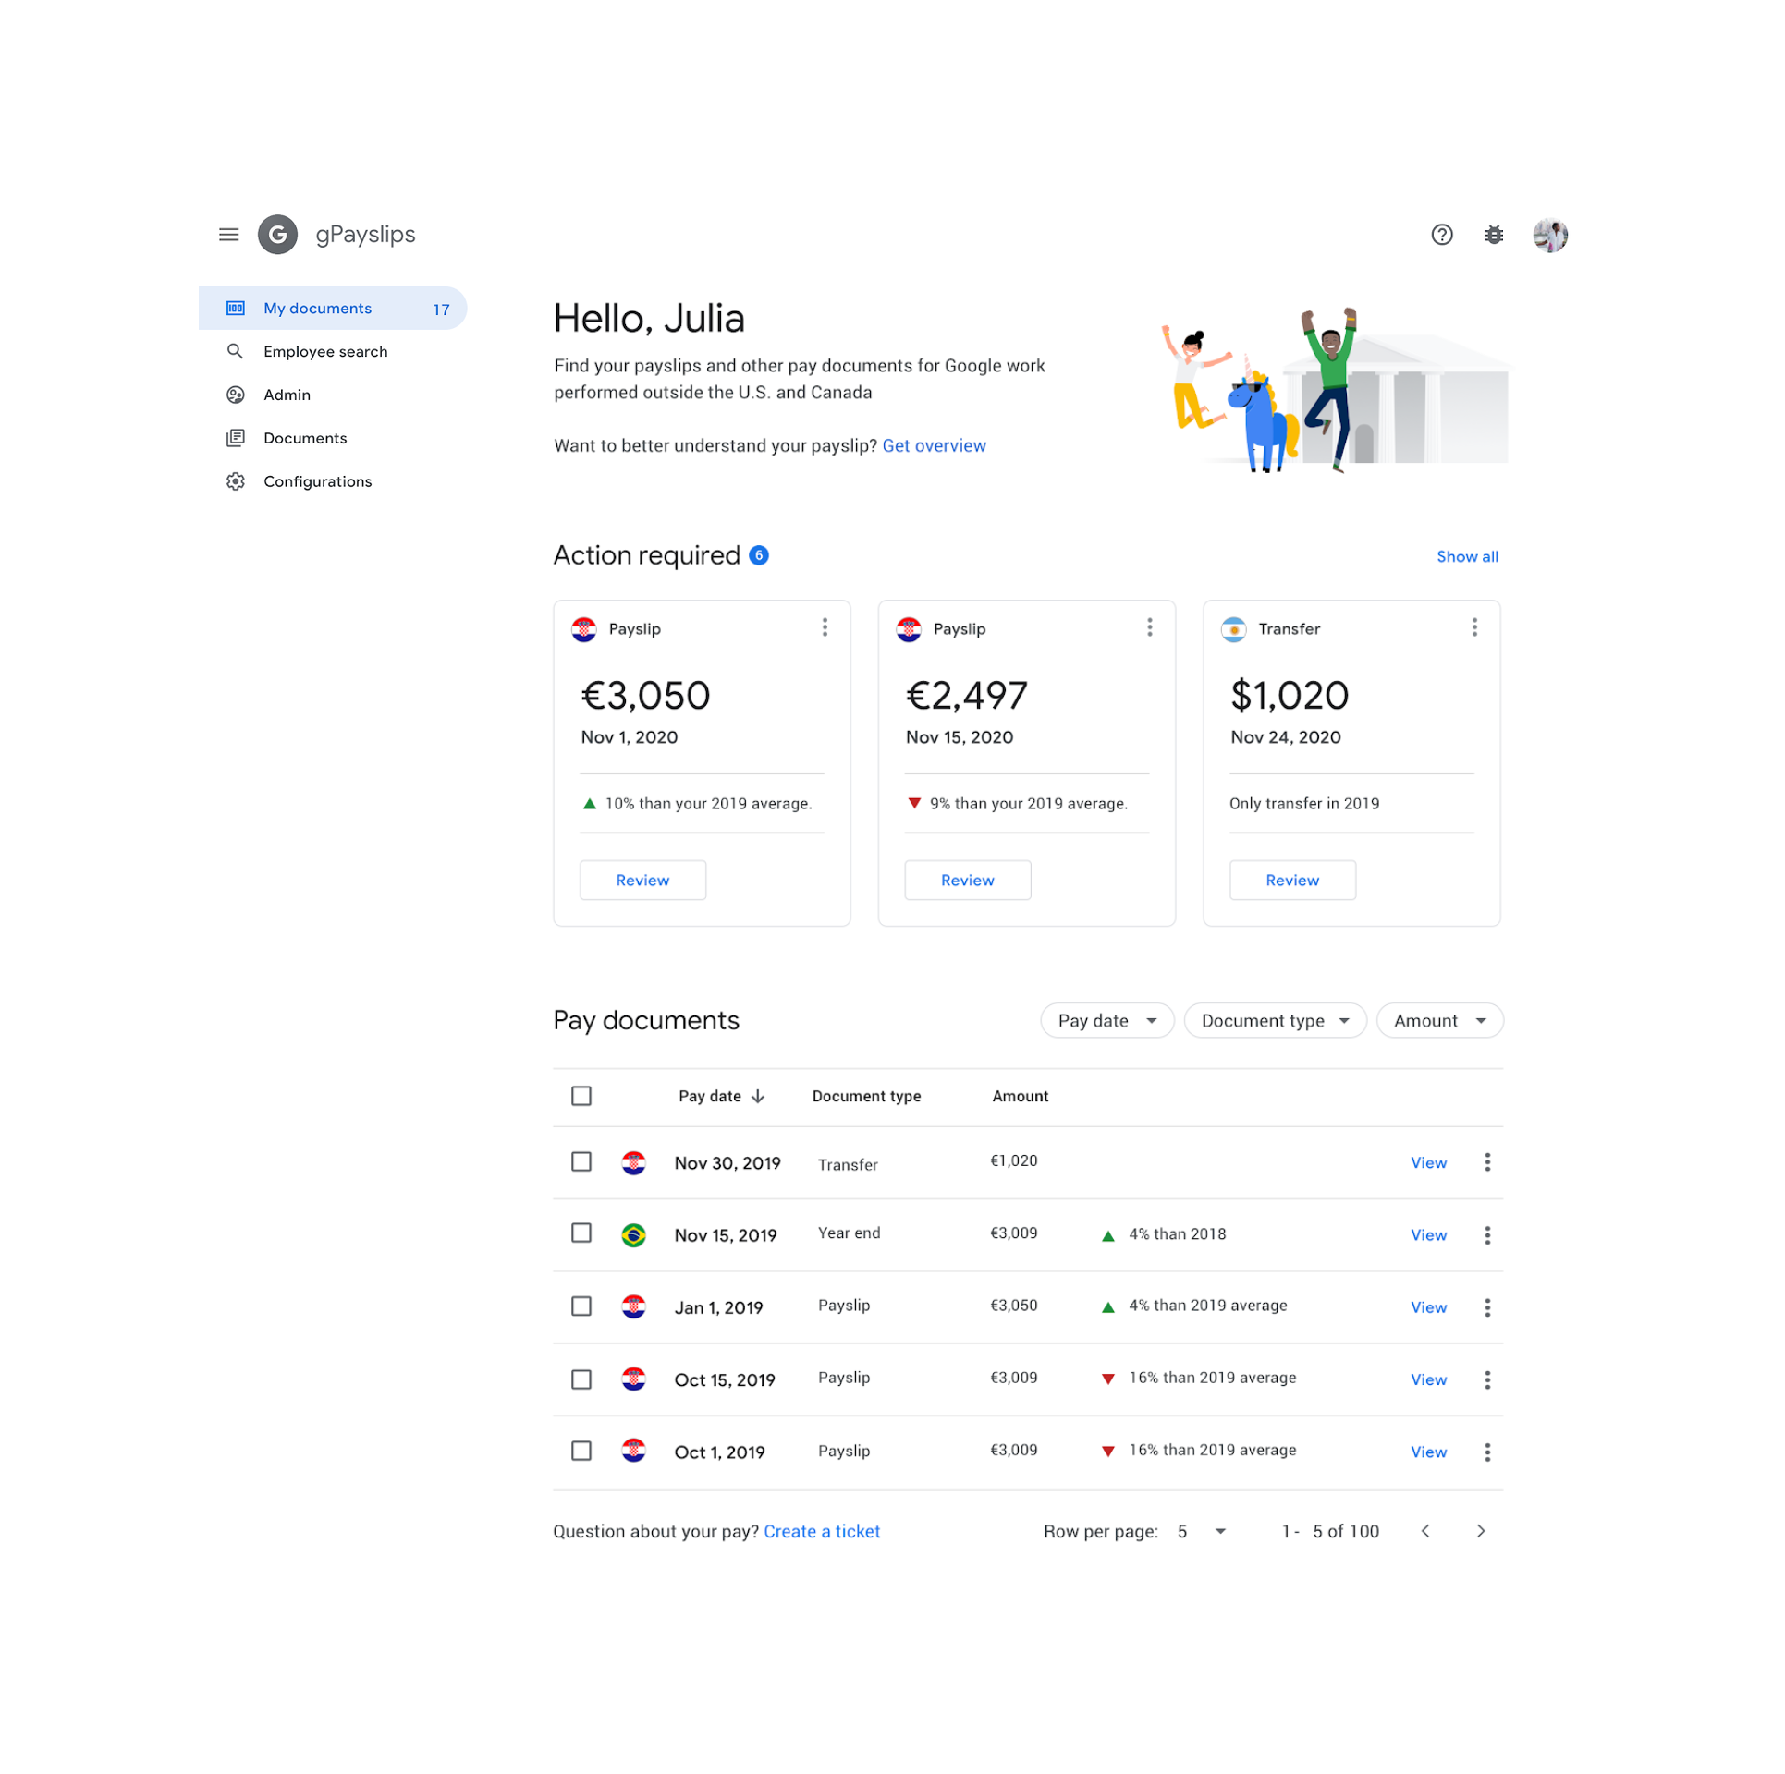Open My documents from the sidebar
This screenshot has height=1774, width=1785.
pyautogui.click(x=317, y=308)
